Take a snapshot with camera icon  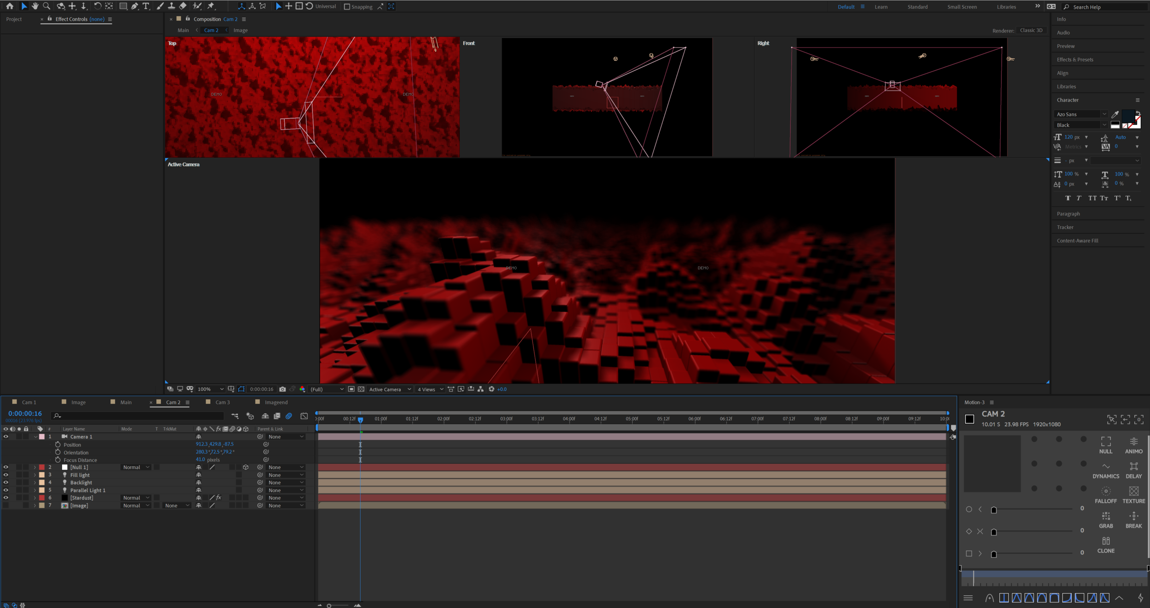pyautogui.click(x=282, y=389)
